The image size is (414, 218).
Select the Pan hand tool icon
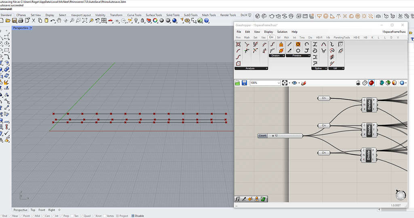[x=59, y=21]
